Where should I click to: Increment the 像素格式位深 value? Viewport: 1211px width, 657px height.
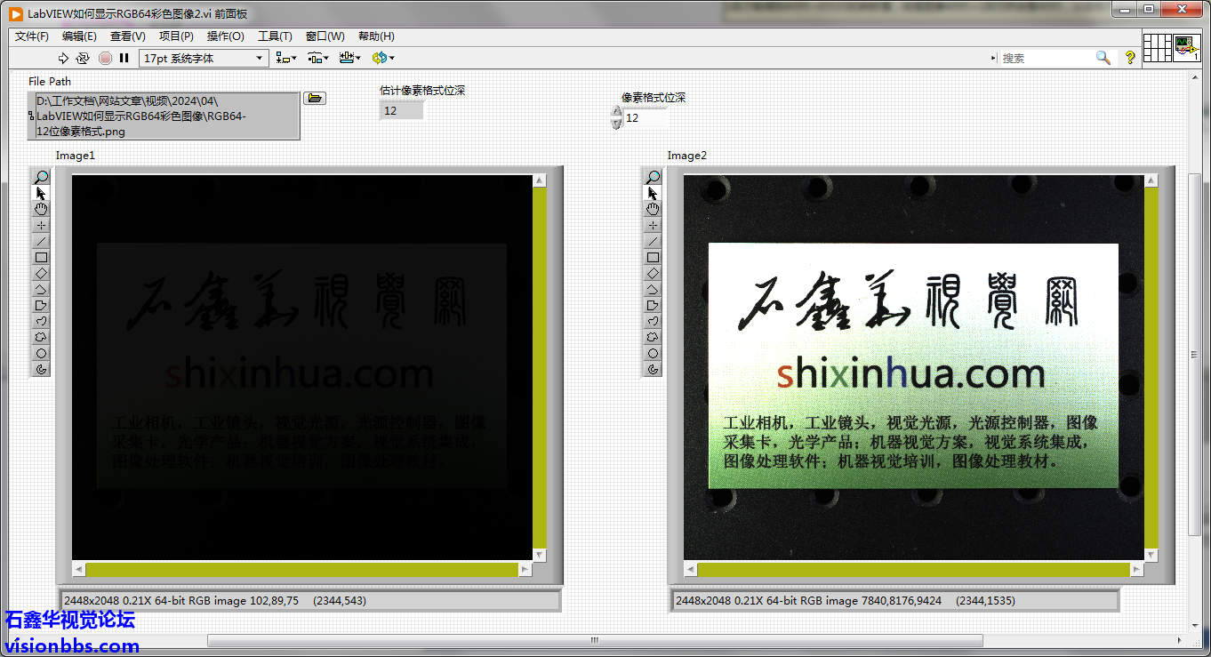pos(617,112)
